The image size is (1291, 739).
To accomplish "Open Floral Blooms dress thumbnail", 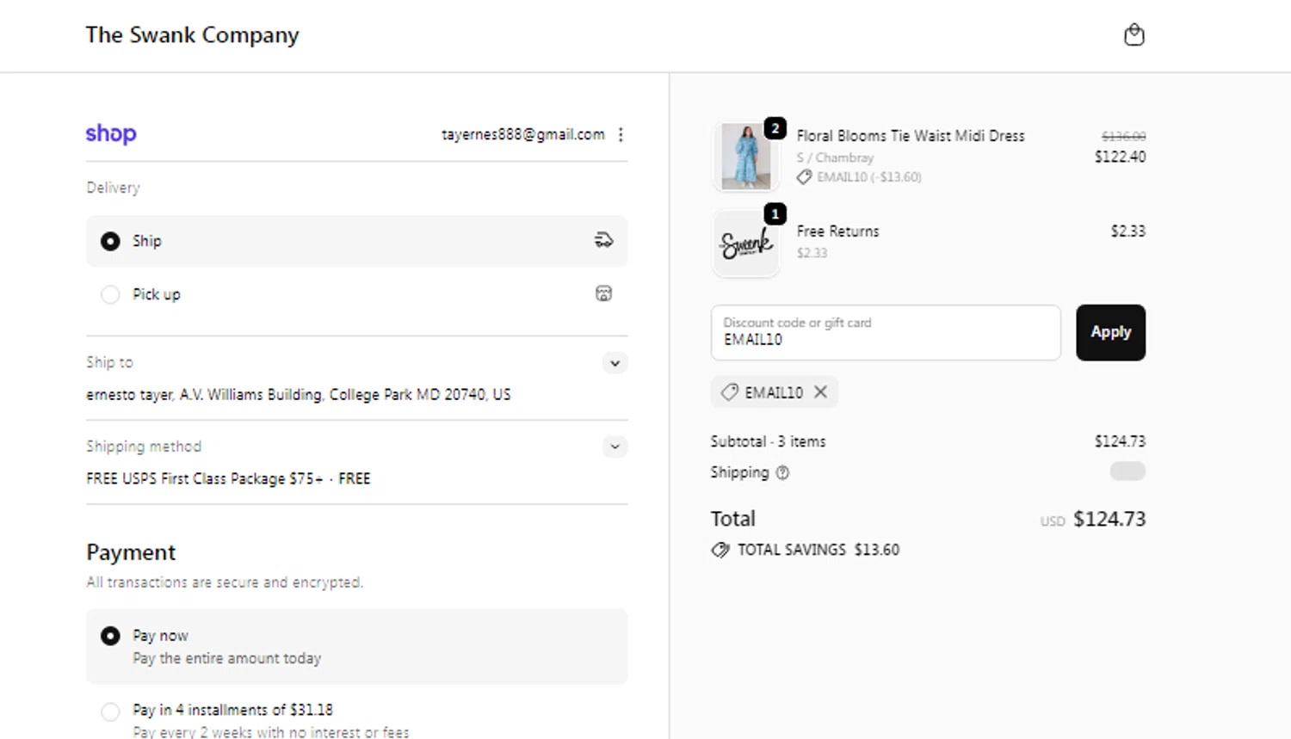I will [746, 156].
